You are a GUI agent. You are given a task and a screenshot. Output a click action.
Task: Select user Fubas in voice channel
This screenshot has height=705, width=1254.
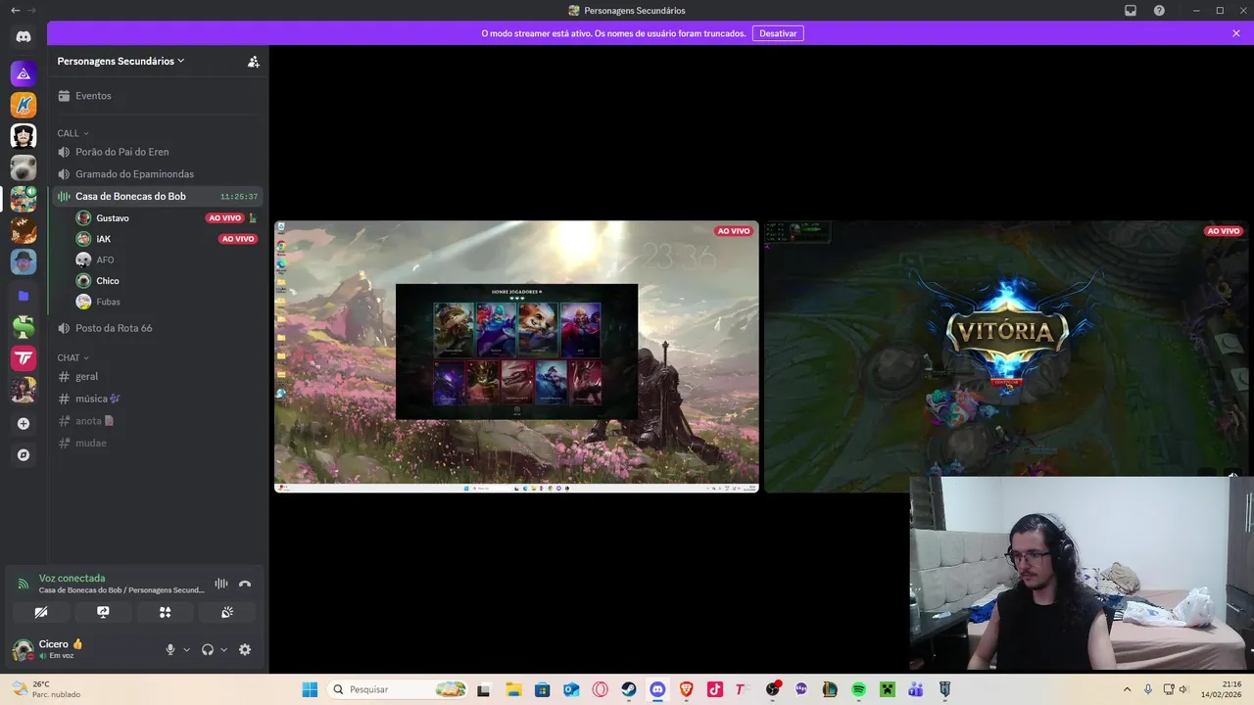click(167, 302)
